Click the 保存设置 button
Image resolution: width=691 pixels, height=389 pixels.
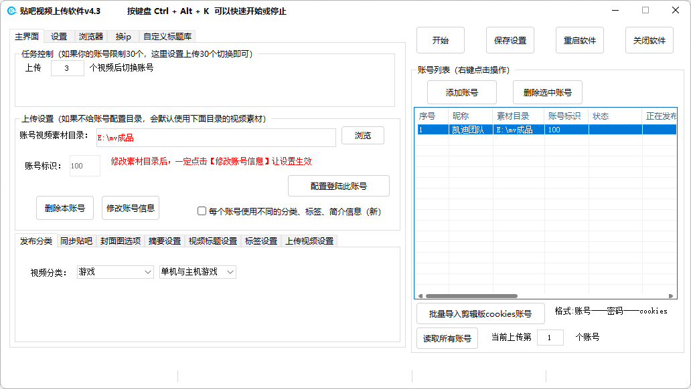pos(510,40)
